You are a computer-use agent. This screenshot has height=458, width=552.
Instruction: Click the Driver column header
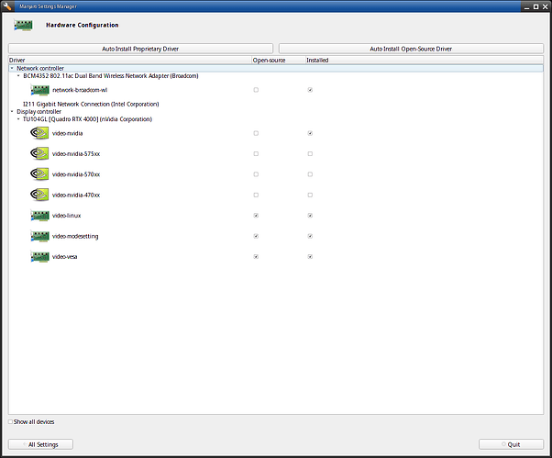tap(17, 61)
